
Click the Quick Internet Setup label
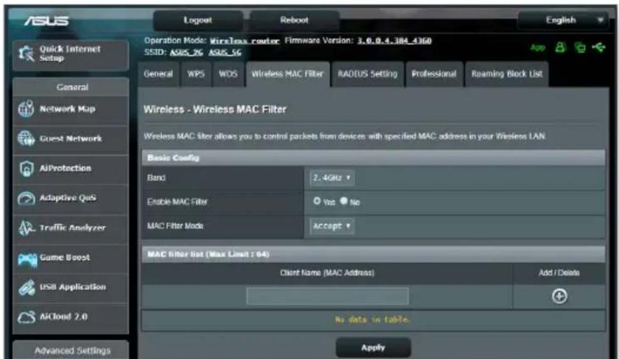(70, 53)
